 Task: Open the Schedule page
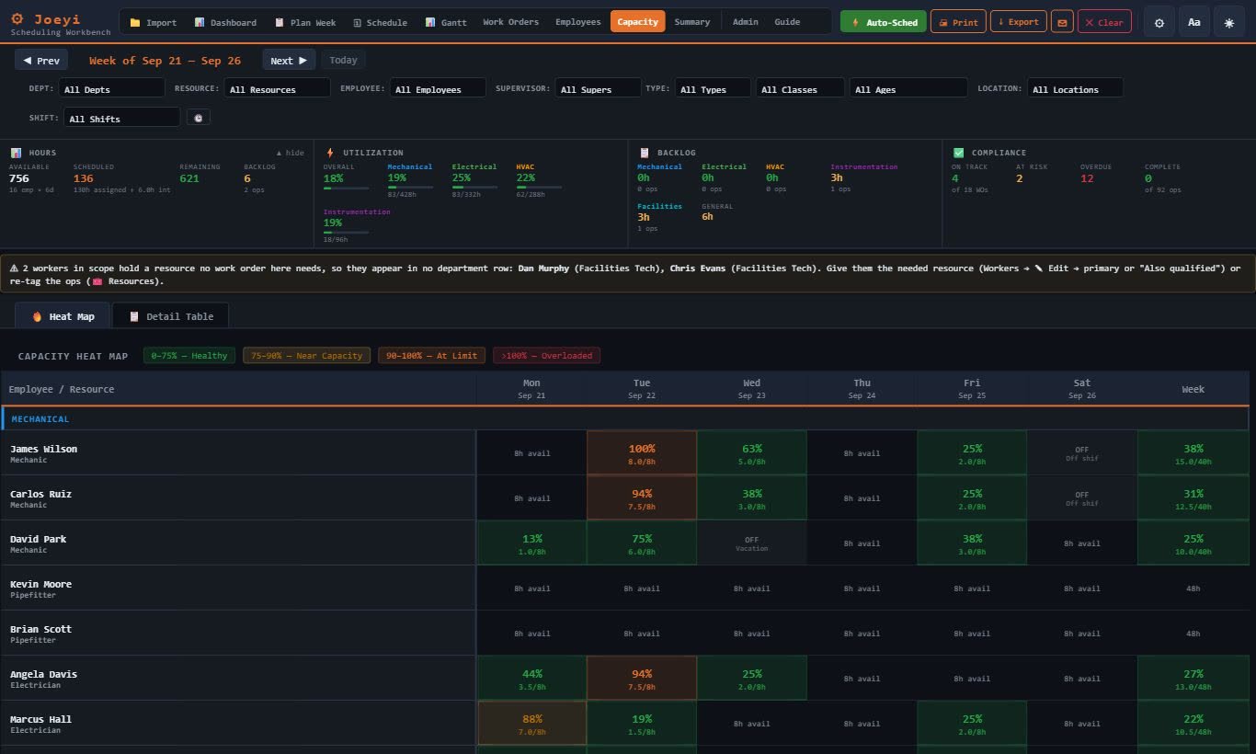point(381,22)
